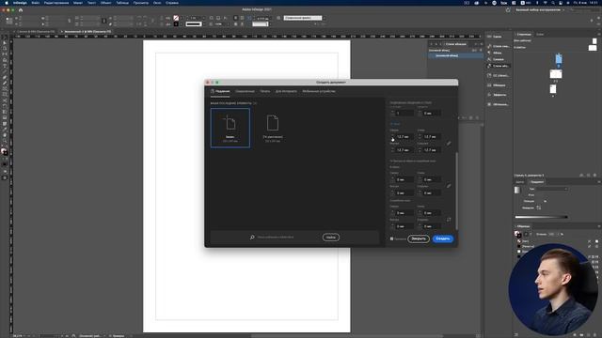Click the Создать button
602x338 pixels.
[x=443, y=238]
